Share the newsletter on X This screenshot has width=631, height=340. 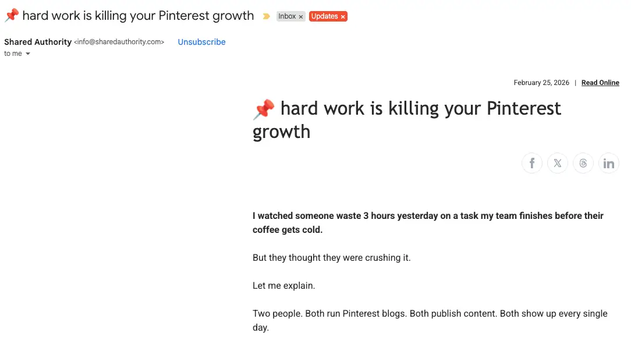(x=558, y=163)
